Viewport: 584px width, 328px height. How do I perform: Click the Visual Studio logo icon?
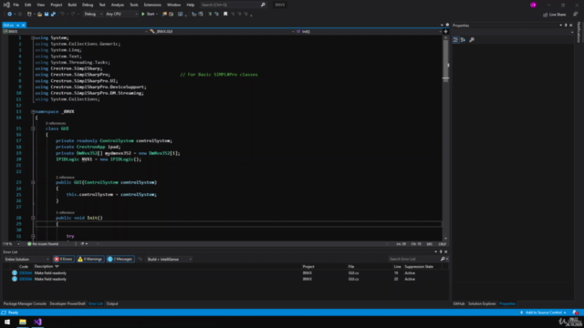click(6, 5)
